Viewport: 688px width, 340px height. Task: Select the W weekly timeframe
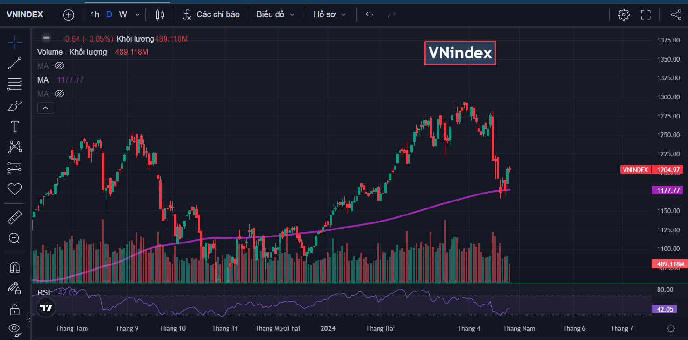click(123, 14)
